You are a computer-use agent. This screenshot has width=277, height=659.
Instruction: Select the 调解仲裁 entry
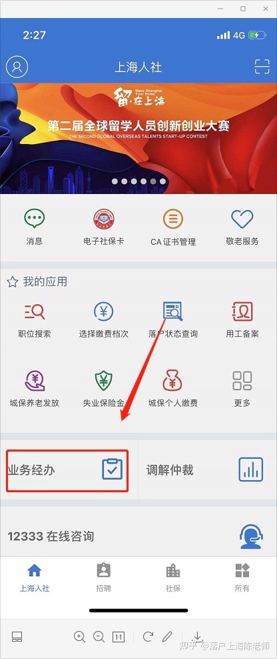[207, 470]
